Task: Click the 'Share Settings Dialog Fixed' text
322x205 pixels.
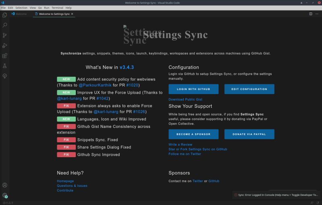Action: 104,147
